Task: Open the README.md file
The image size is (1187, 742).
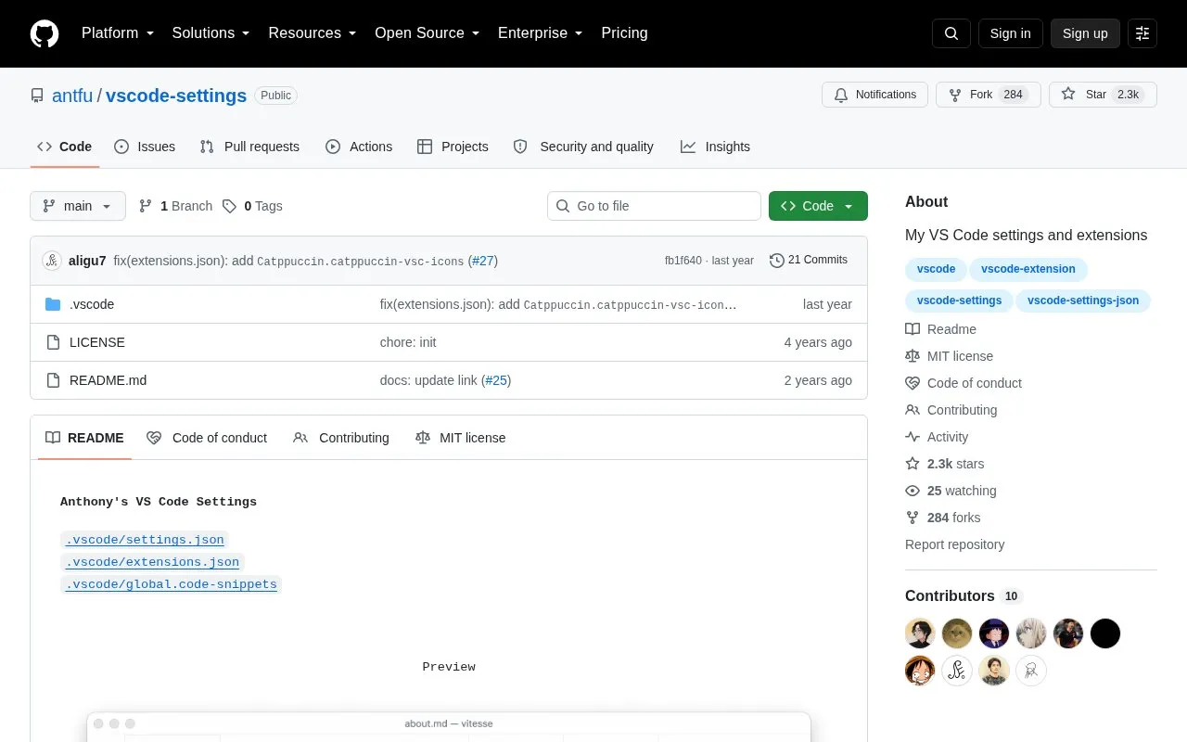Action: click(108, 380)
